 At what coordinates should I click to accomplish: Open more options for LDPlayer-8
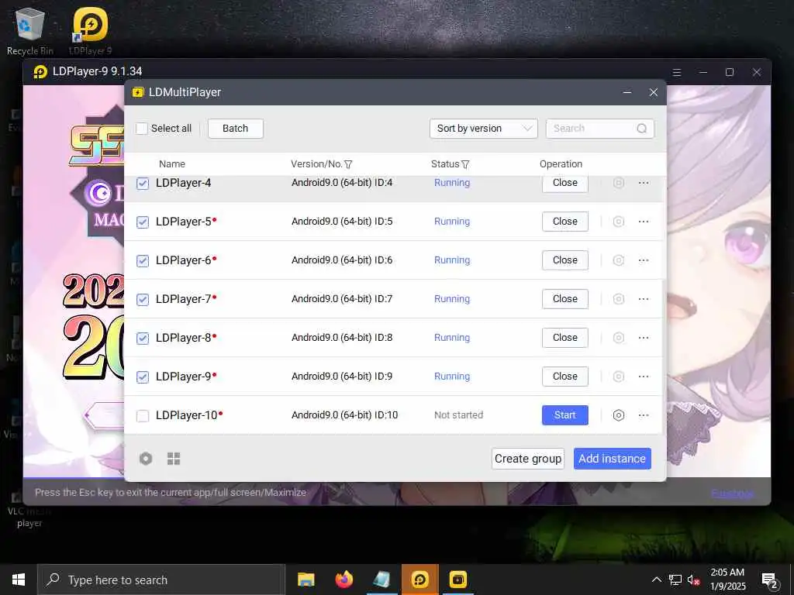644,338
